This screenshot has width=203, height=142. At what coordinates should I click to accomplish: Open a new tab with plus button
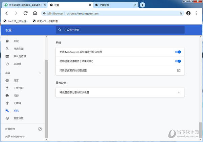pos(142,5)
